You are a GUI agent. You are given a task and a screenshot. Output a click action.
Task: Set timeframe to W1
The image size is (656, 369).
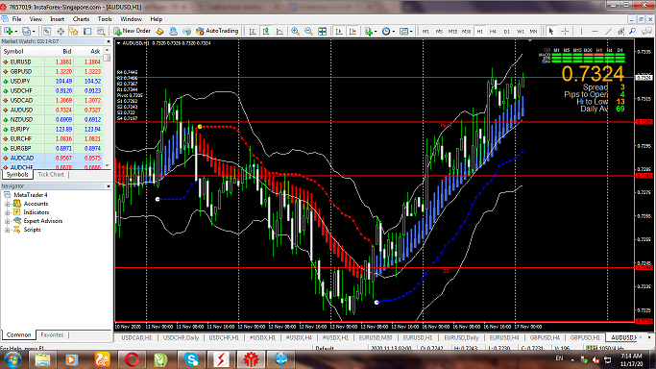[x=520, y=32]
